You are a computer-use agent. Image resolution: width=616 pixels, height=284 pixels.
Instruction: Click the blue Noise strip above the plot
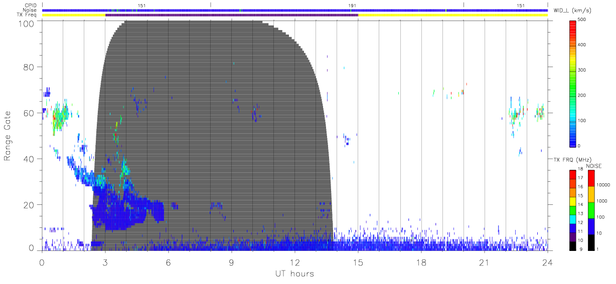pos(295,10)
